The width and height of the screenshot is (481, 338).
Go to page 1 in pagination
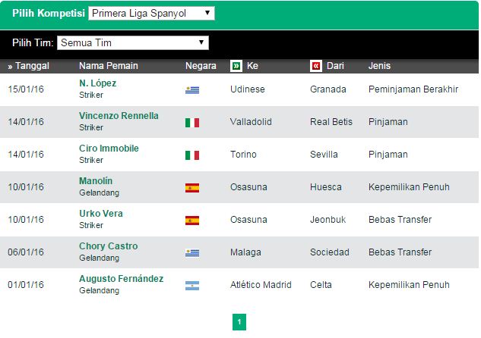click(239, 322)
